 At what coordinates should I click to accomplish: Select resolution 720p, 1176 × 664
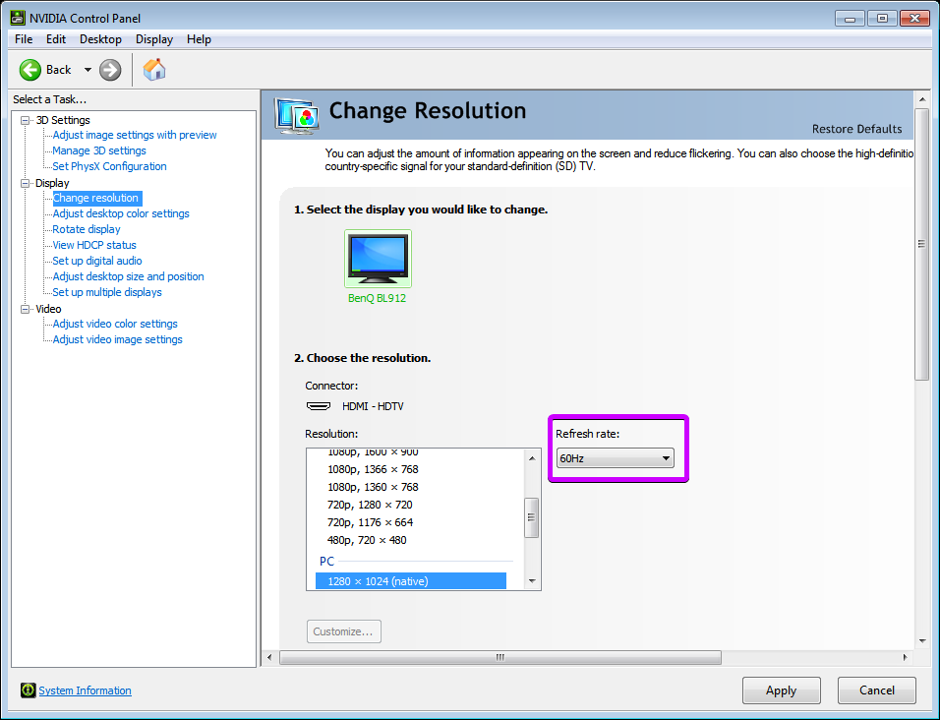pos(370,522)
